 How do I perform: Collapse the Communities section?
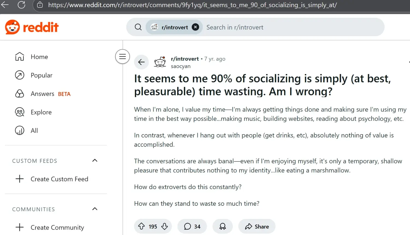(95, 209)
